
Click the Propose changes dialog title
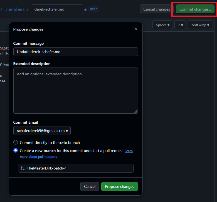tap(28, 29)
